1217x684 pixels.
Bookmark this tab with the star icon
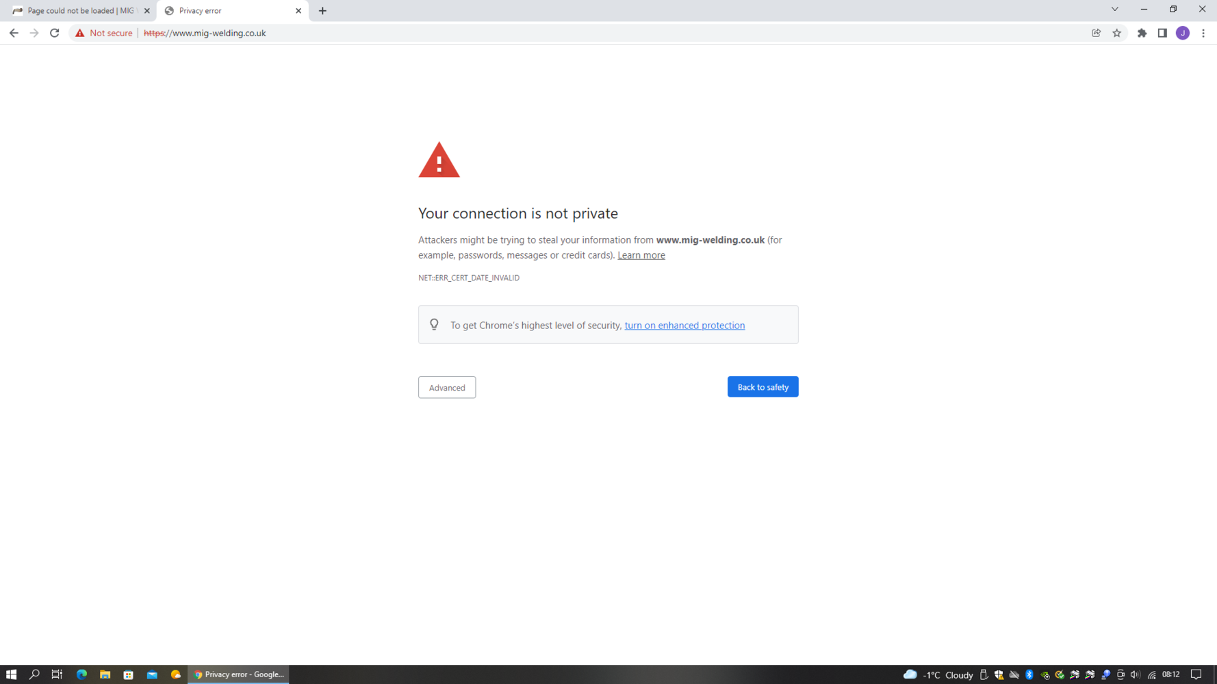pos(1116,33)
